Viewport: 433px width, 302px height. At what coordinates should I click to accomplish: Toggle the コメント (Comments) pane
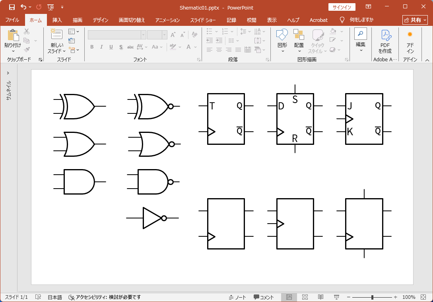[x=264, y=297]
